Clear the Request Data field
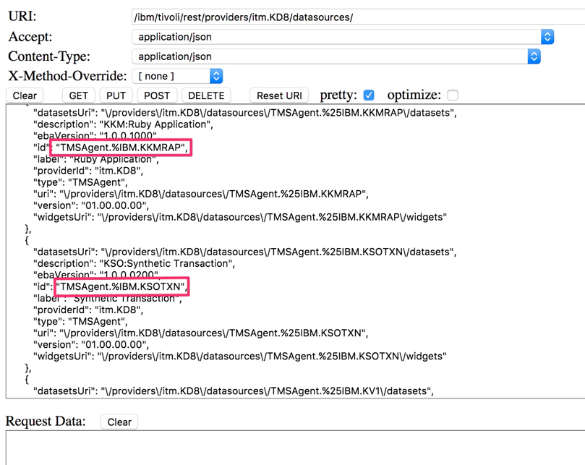 pyautogui.click(x=119, y=422)
